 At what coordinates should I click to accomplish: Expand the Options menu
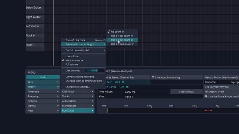pyautogui.click(x=43, y=101)
